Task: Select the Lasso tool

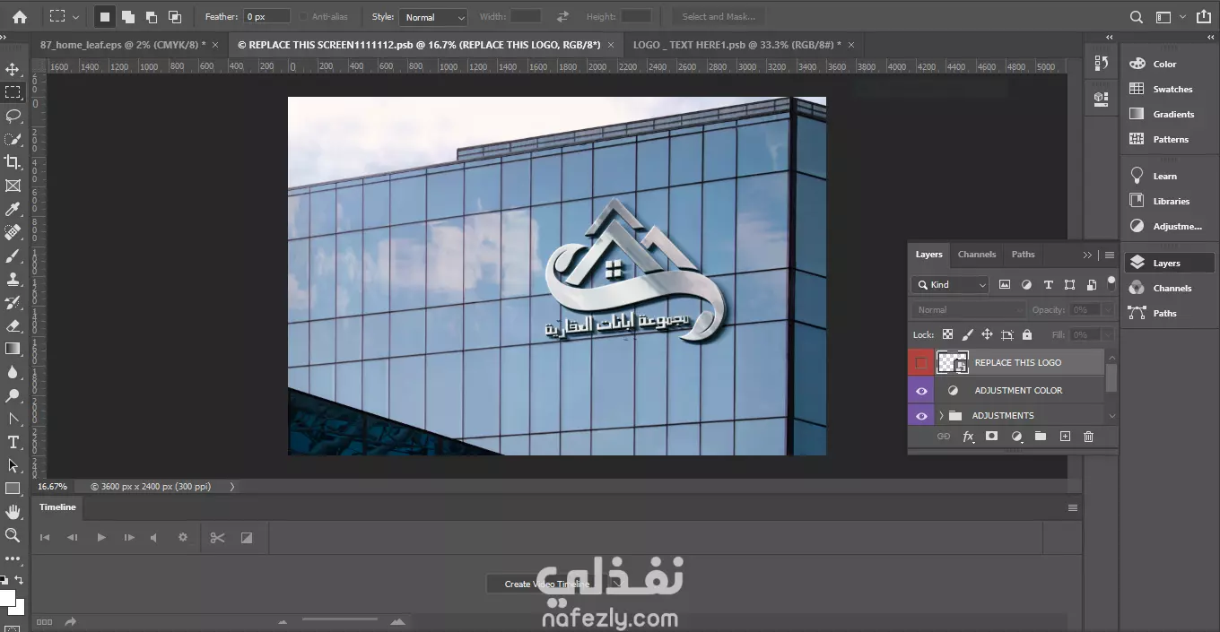Action: (13, 116)
